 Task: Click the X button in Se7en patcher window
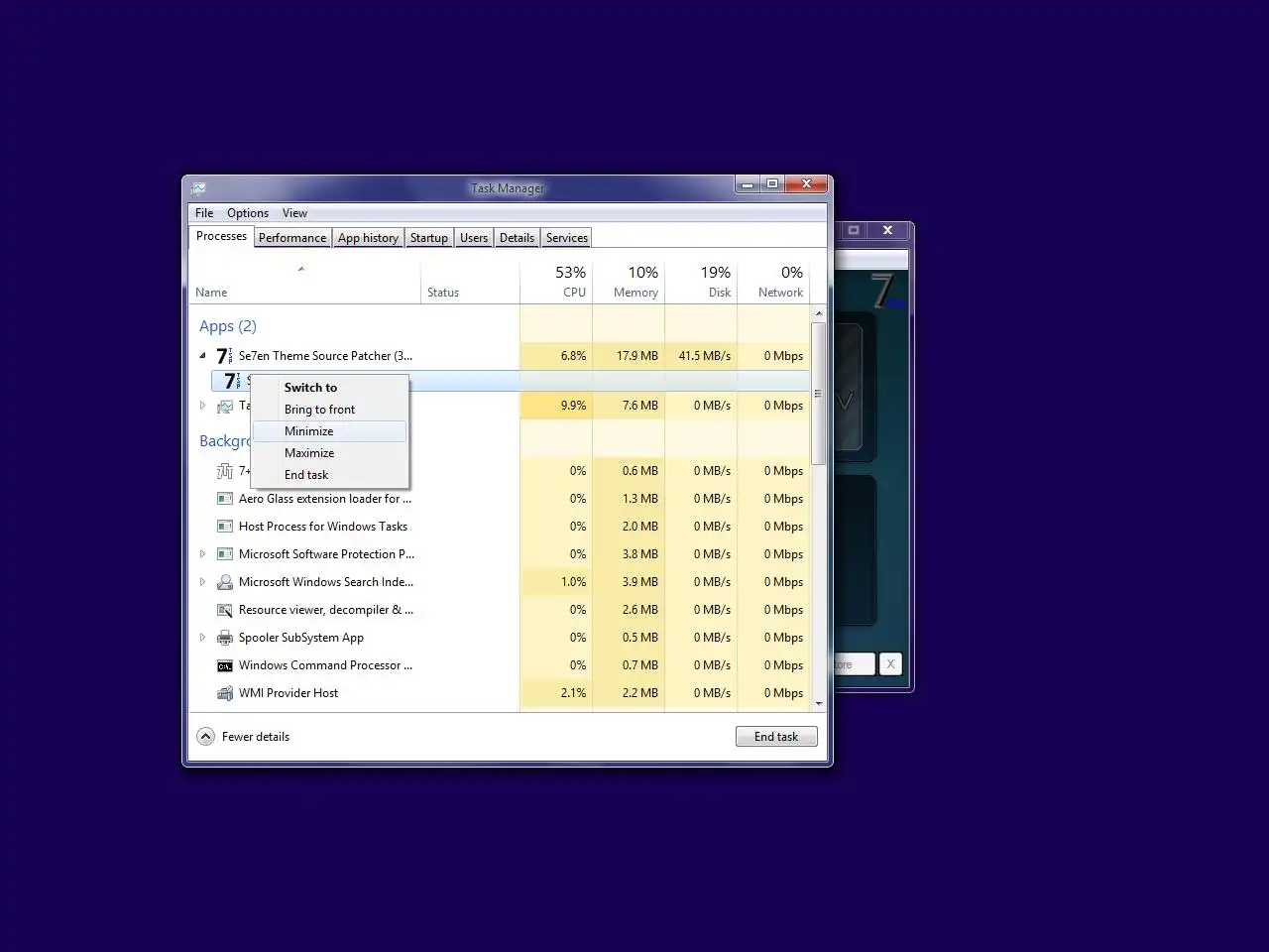tap(890, 664)
